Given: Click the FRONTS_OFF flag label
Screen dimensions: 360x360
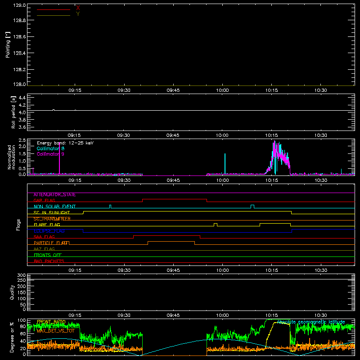Looking at the screenshot, I should point(48,255).
